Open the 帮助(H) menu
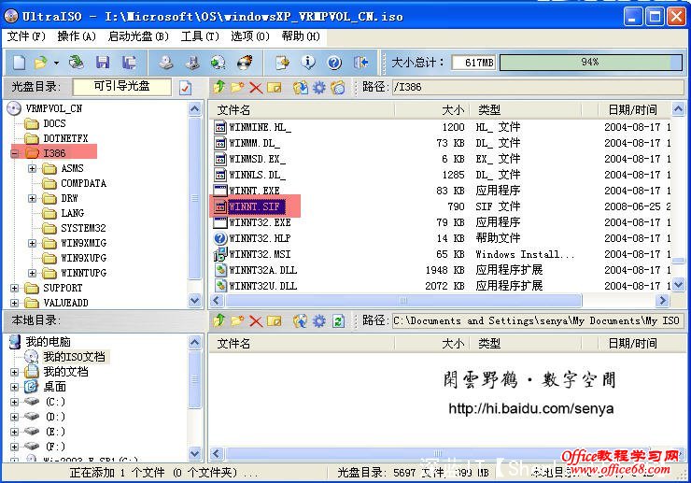 click(x=301, y=36)
